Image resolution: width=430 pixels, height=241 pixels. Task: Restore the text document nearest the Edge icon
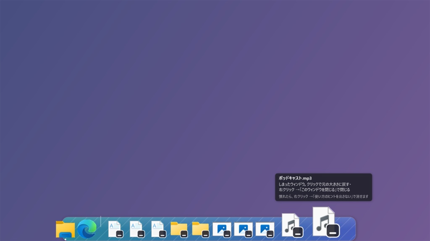tap(115, 229)
